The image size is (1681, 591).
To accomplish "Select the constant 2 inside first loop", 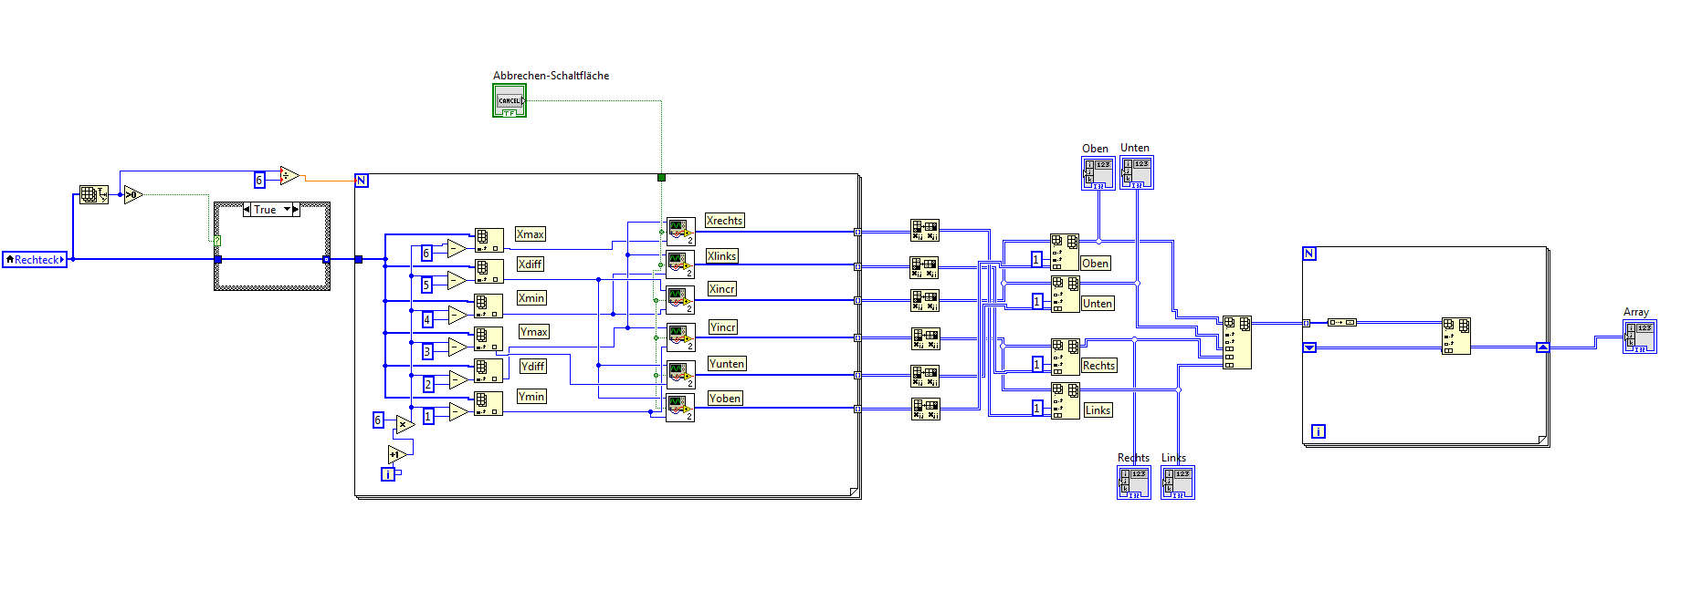I will click(x=427, y=384).
